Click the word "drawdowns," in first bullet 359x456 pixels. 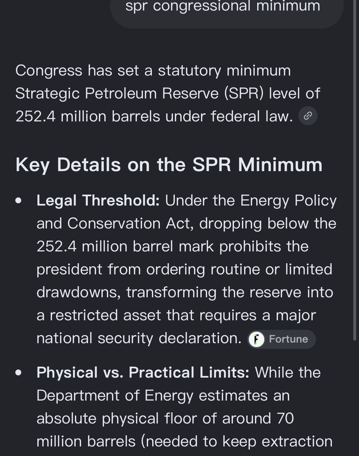coord(79,292)
